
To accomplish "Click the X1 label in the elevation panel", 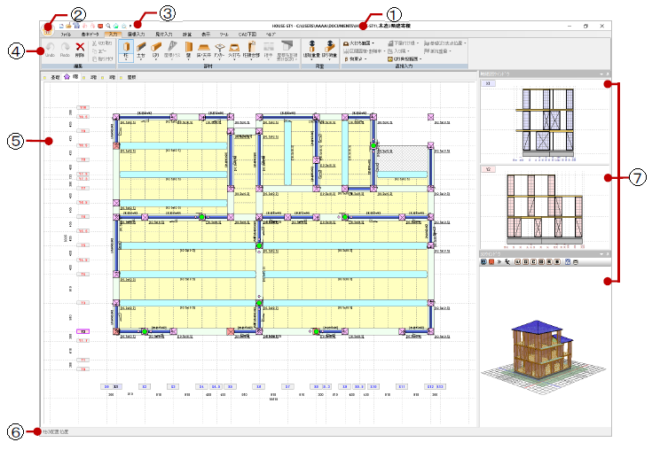I will coord(487,82).
